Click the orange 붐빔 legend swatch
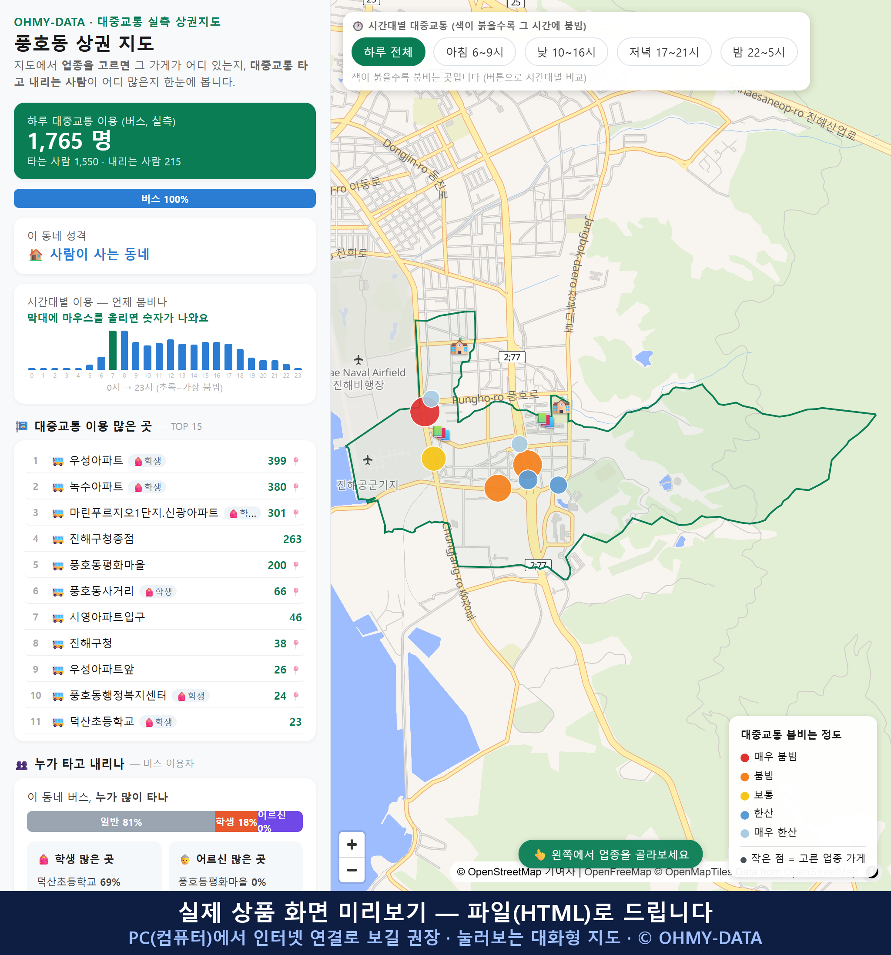This screenshot has height=955, width=891. (744, 777)
